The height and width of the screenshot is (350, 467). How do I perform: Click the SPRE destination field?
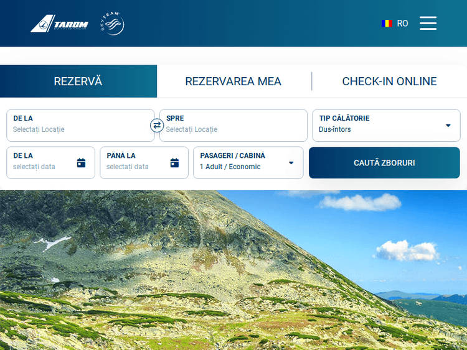pos(233,126)
